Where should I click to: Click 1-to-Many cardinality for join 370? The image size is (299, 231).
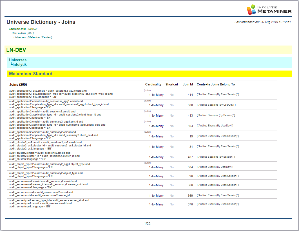[x=156, y=204]
